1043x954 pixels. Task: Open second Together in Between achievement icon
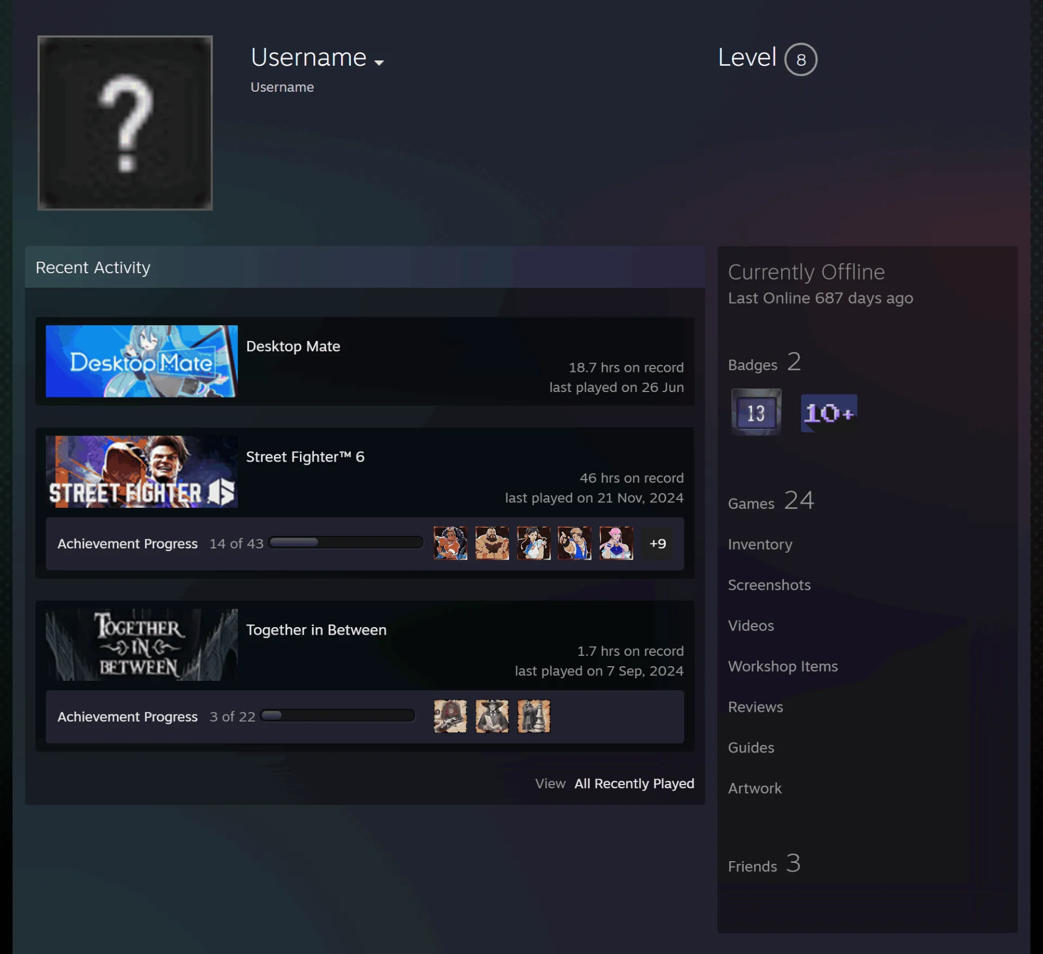click(492, 716)
